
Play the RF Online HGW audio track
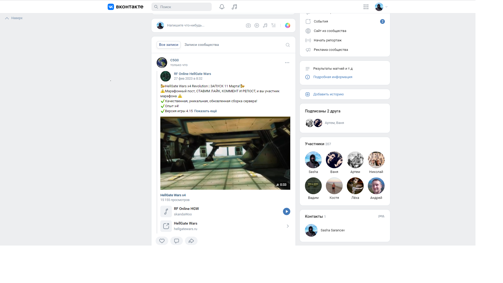287,211
